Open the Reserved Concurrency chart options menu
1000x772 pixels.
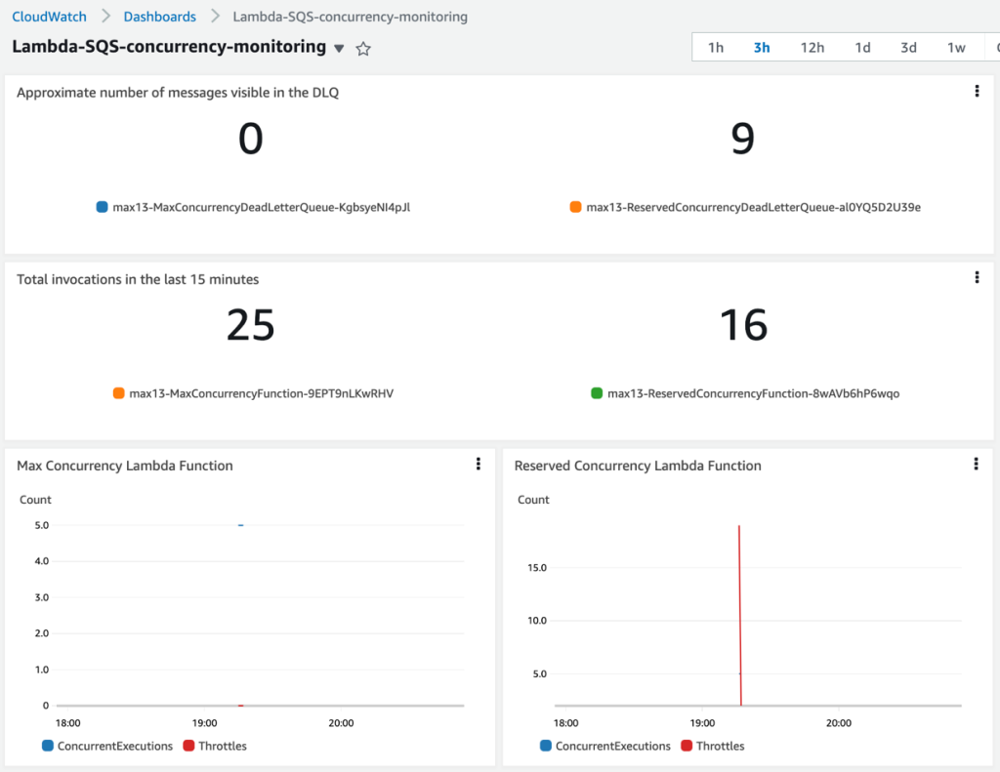[x=976, y=464]
